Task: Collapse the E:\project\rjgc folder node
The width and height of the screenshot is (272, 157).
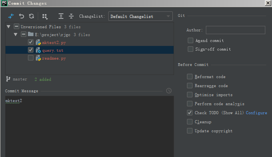Action: click(16, 35)
